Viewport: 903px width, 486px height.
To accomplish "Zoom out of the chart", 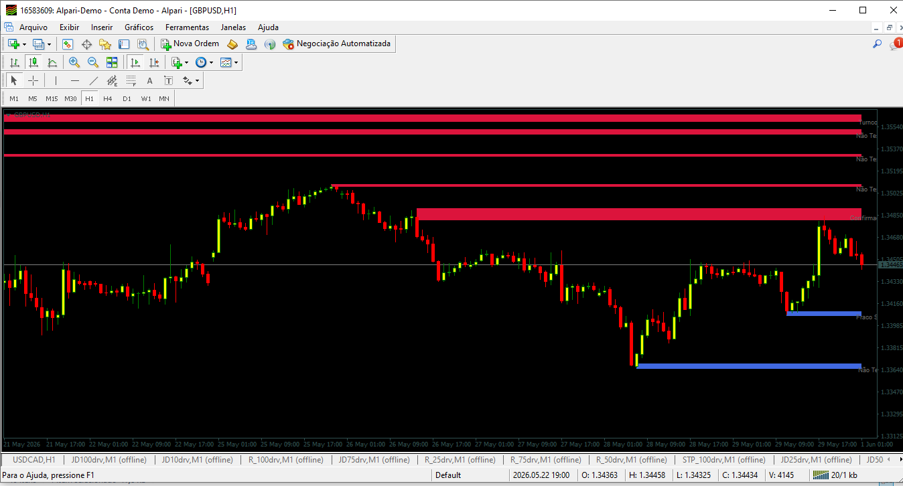I will point(93,62).
